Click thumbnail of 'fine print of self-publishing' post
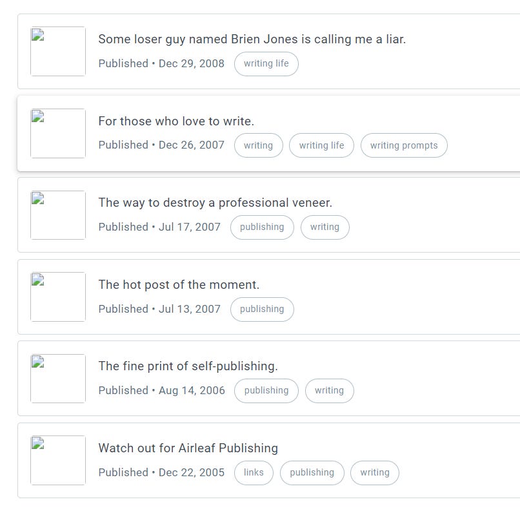This screenshot has width=520, height=513. pyautogui.click(x=58, y=379)
